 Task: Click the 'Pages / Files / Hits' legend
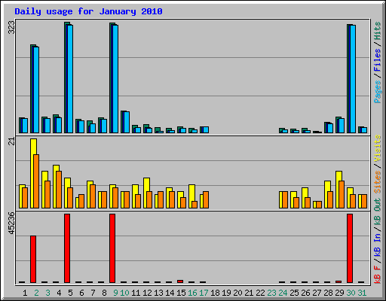coord(377,62)
